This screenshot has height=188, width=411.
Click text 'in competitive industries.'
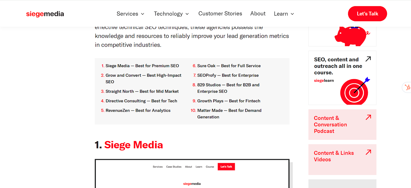point(128,45)
